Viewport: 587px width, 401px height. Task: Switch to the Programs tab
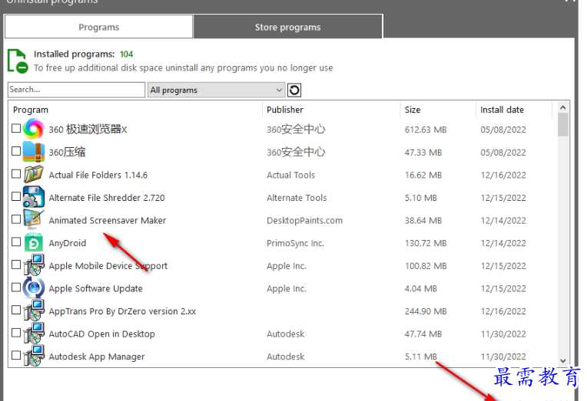tap(99, 27)
